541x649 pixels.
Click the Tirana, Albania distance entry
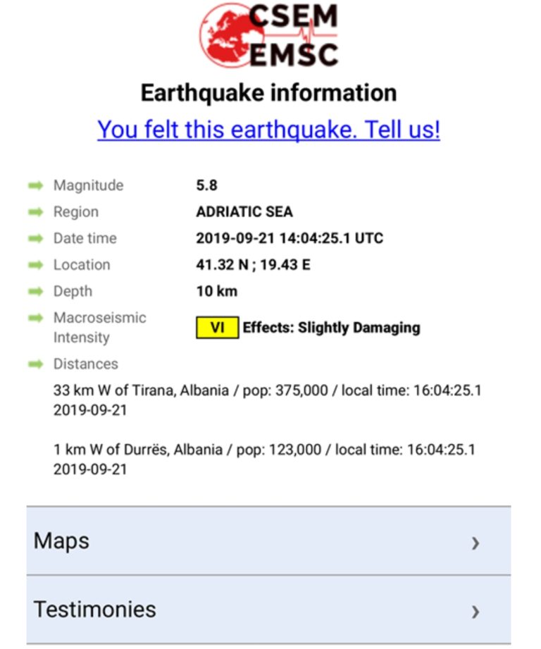(x=267, y=400)
